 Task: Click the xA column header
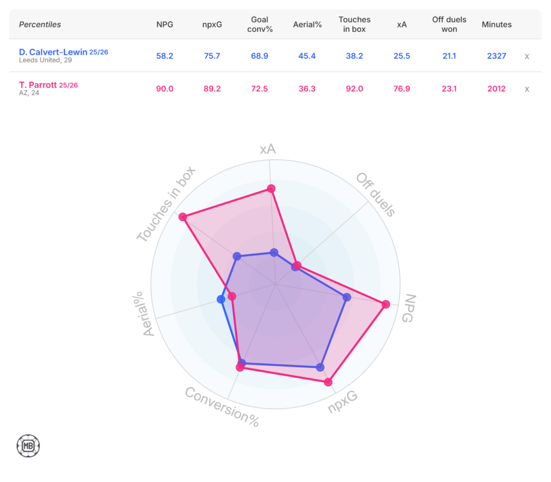click(x=401, y=24)
